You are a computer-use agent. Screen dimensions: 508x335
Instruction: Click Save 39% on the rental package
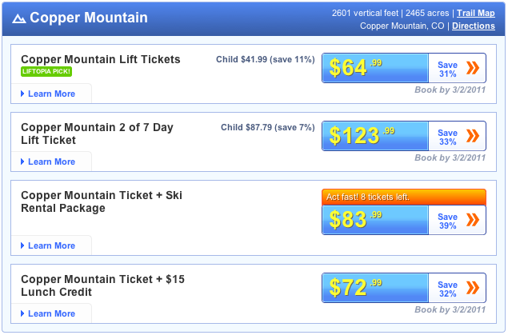pyautogui.click(x=447, y=221)
